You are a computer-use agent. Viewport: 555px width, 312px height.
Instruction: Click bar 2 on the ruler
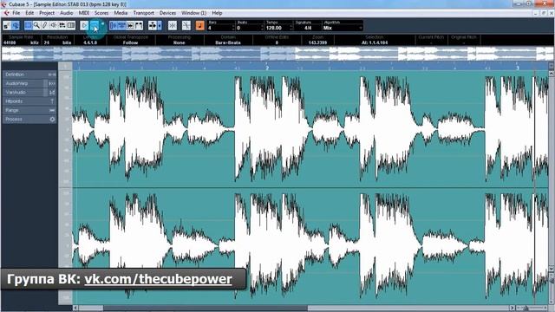[x=267, y=68]
